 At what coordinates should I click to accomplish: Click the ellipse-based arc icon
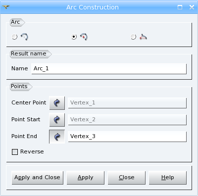click(x=143, y=37)
